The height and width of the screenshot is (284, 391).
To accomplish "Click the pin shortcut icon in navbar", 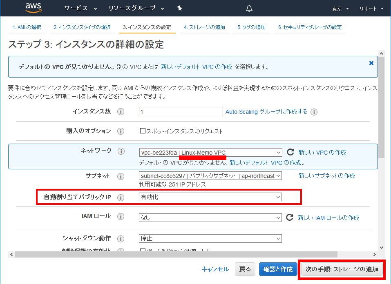I will (x=179, y=9).
